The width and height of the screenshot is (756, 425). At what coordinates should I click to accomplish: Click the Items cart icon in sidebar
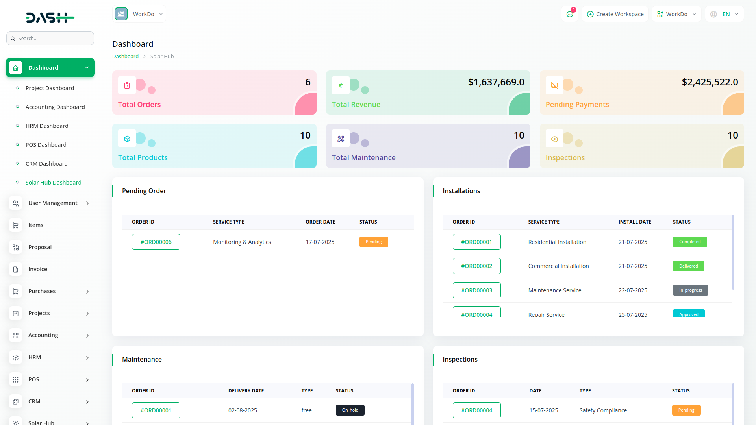15,225
